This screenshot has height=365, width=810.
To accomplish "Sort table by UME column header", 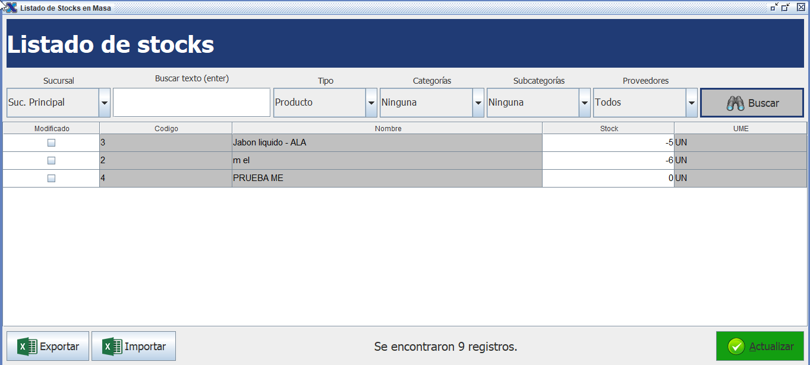I will coord(740,128).
